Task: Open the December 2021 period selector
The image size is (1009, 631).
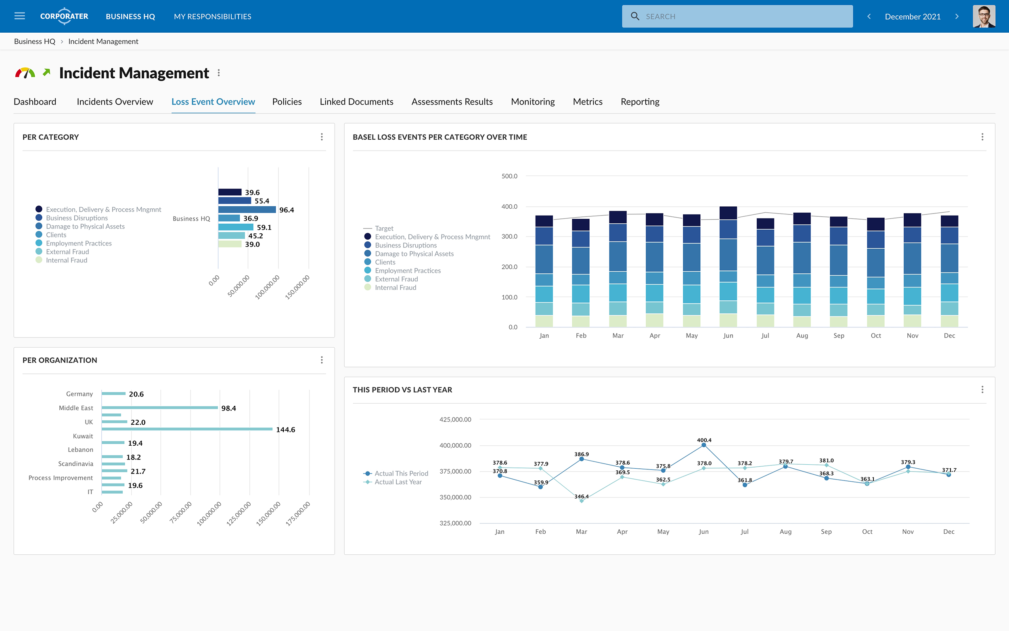Action: pyautogui.click(x=912, y=17)
